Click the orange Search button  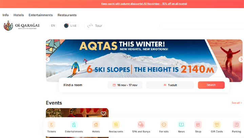click(211, 85)
